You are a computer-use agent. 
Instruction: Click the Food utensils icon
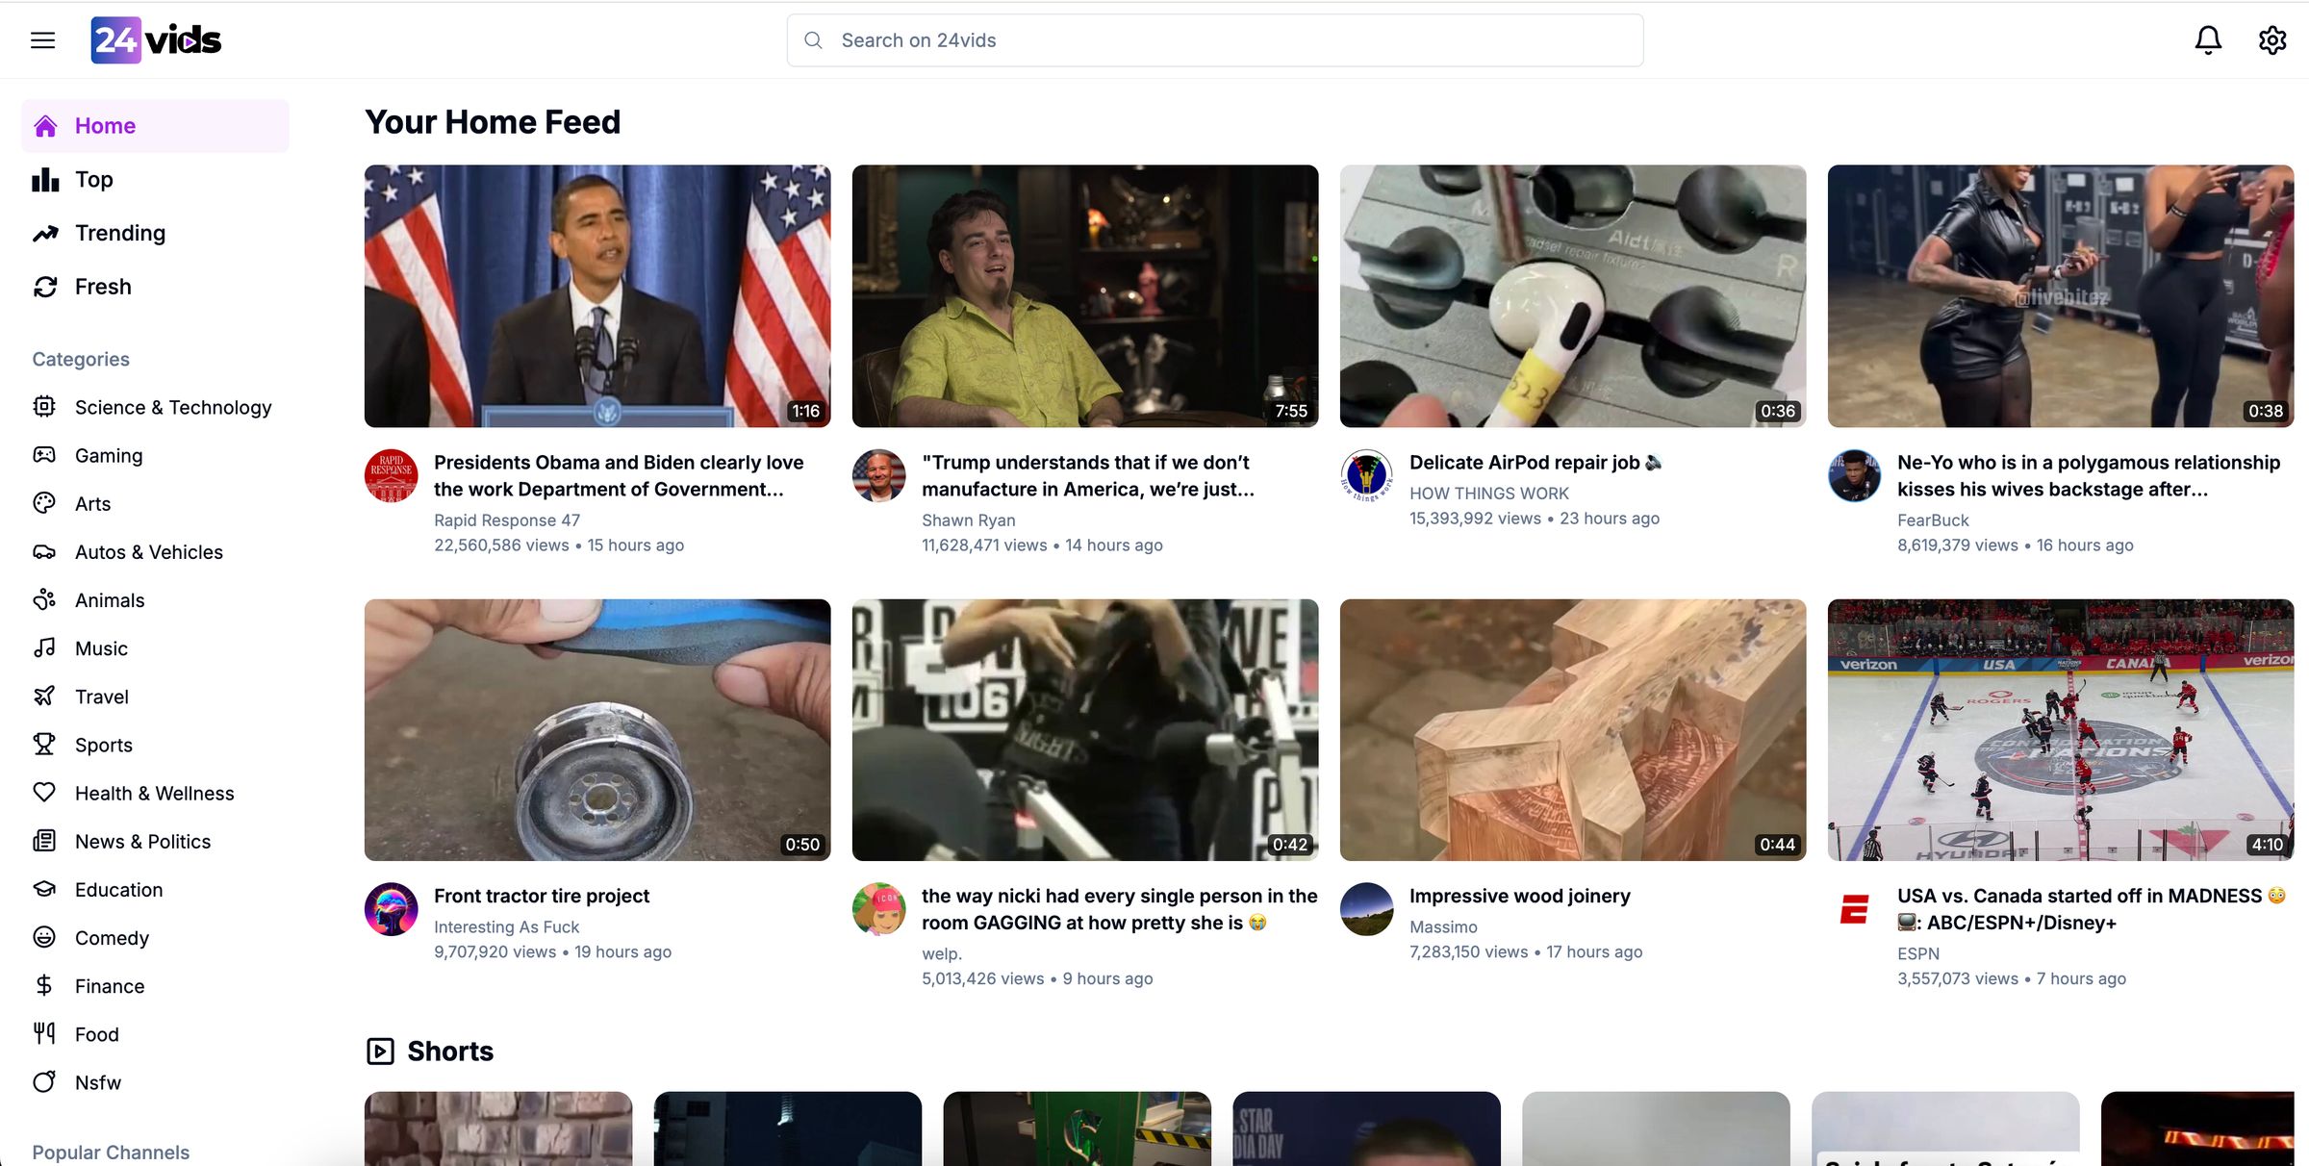click(x=44, y=1033)
